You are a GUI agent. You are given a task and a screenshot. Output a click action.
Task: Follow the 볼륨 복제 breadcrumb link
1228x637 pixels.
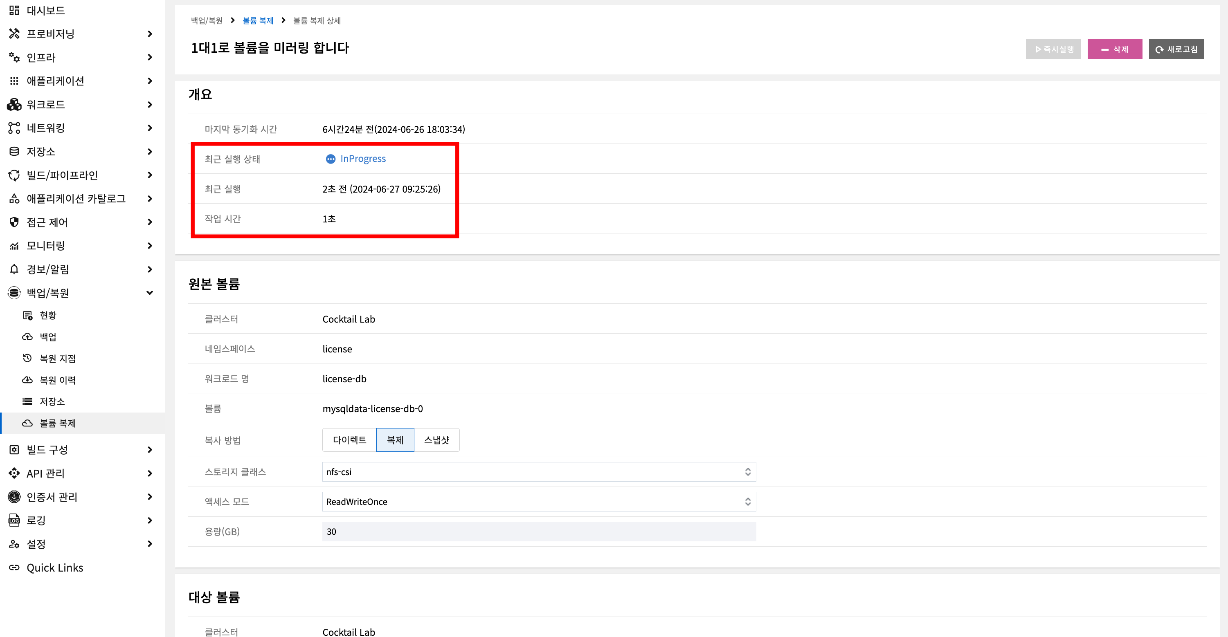pos(258,20)
